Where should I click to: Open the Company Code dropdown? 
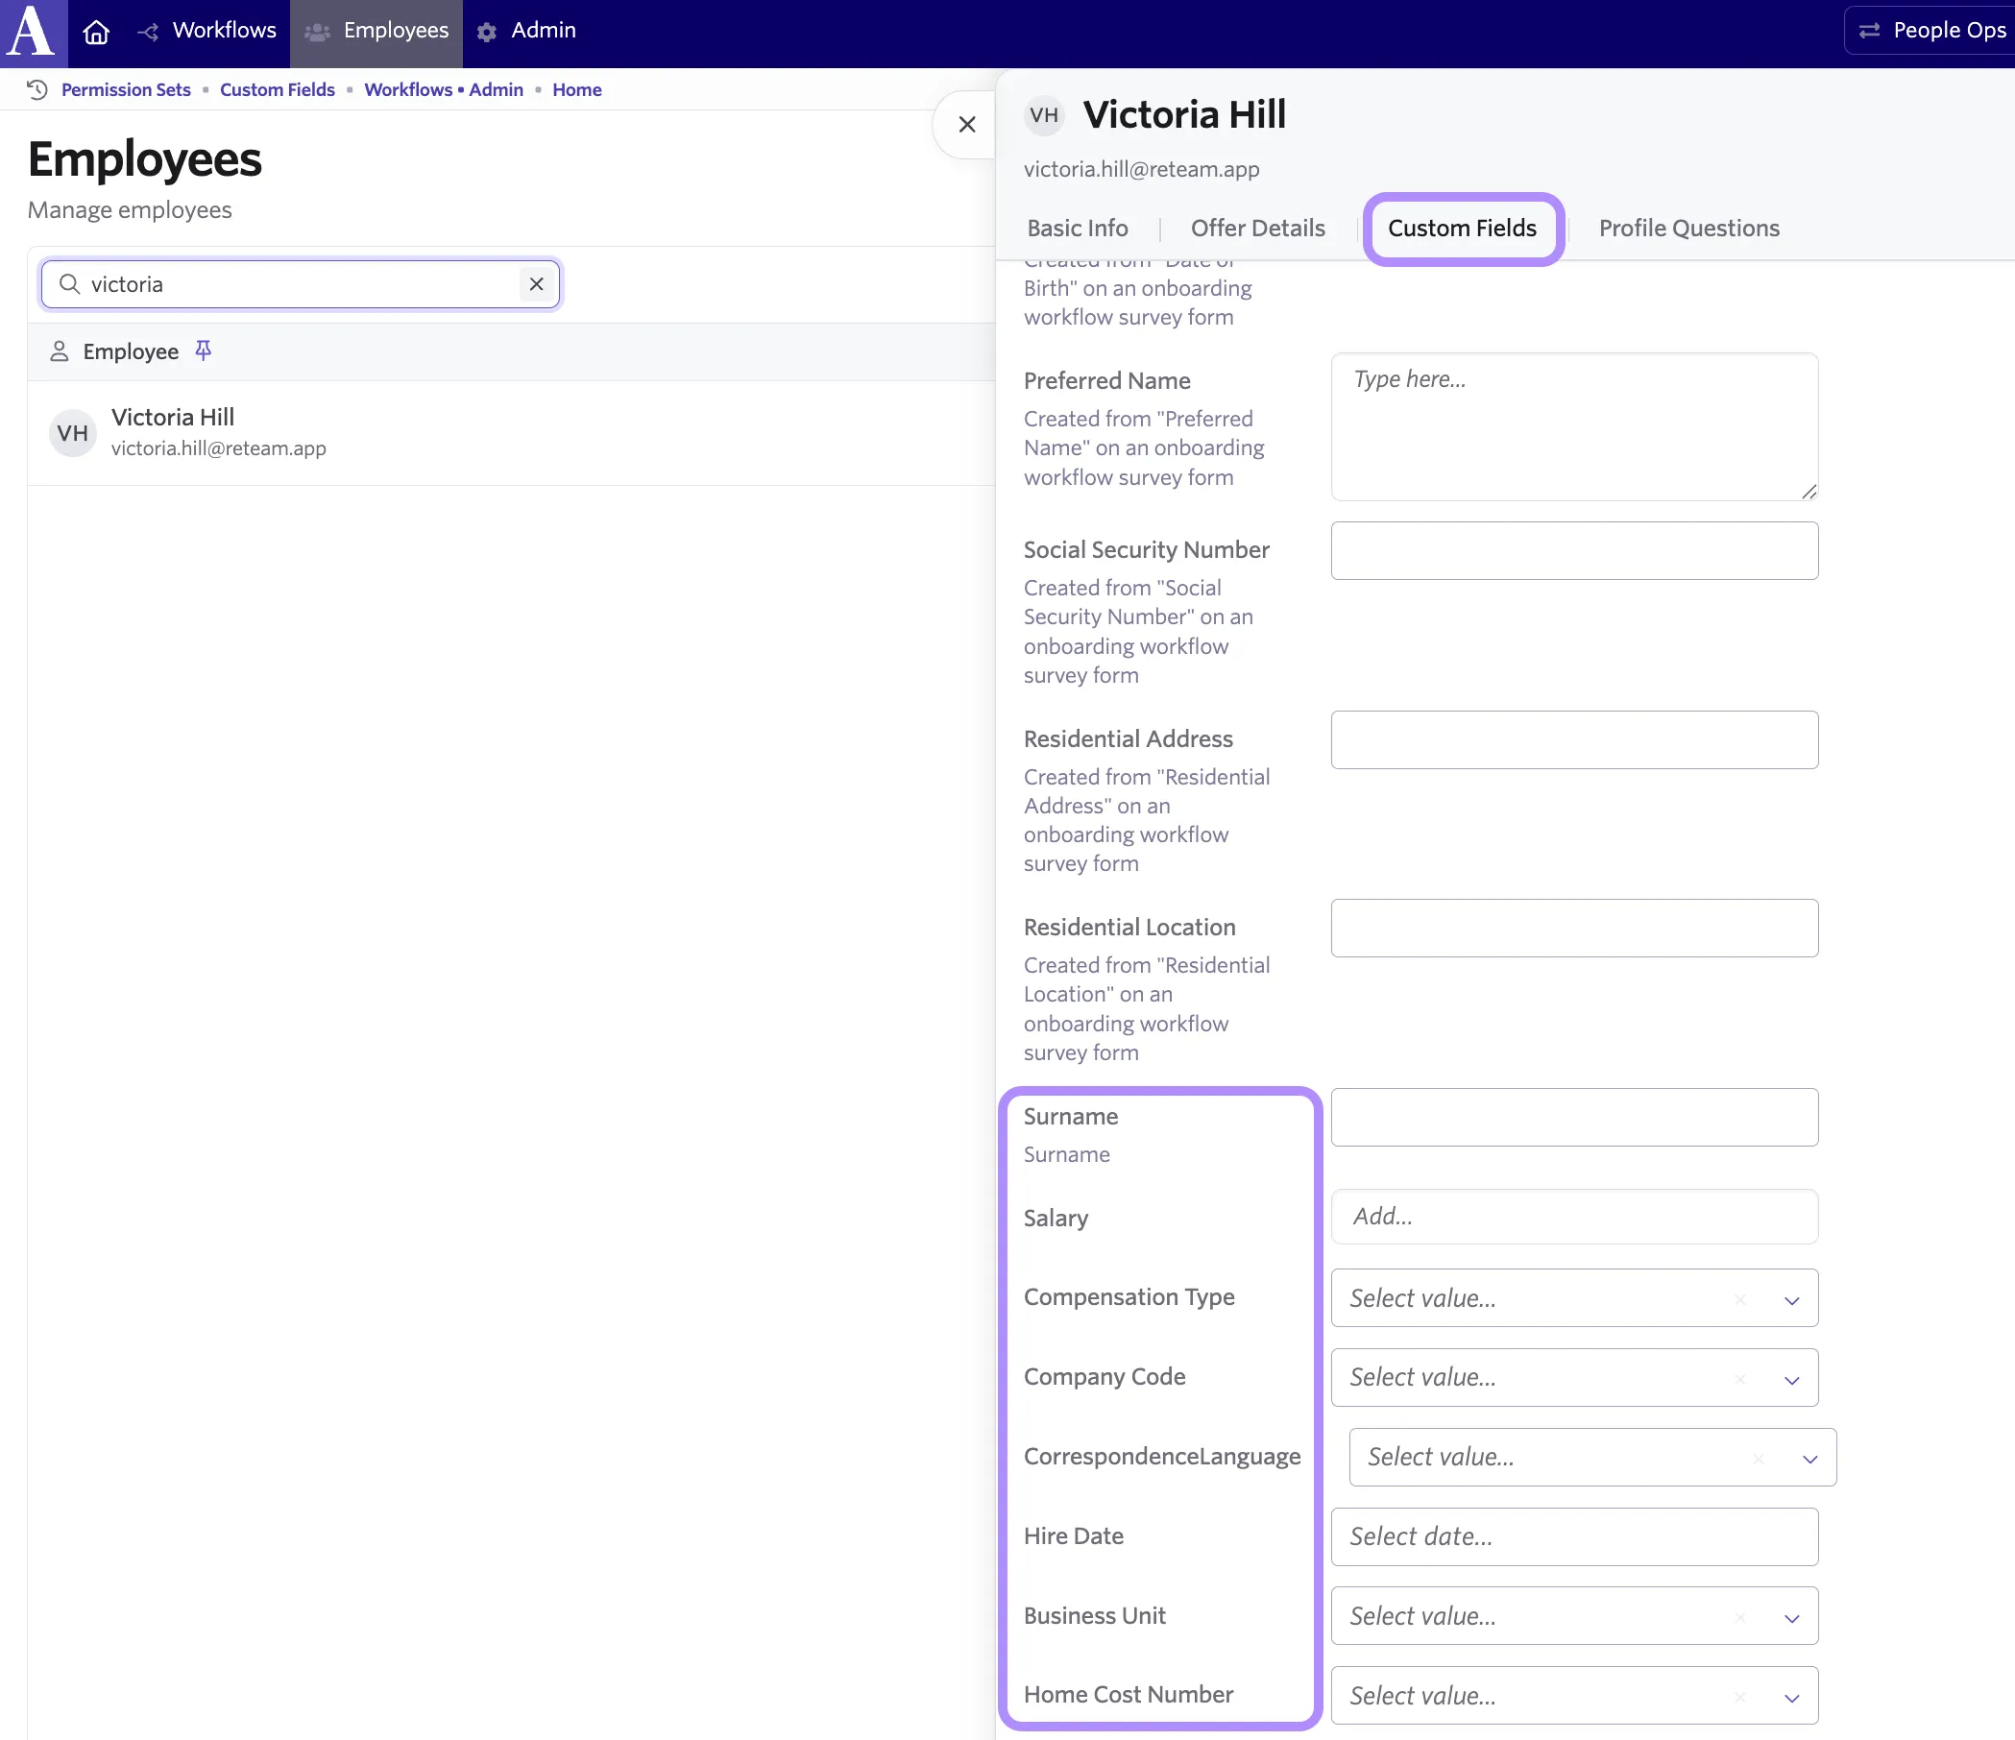(1574, 1377)
